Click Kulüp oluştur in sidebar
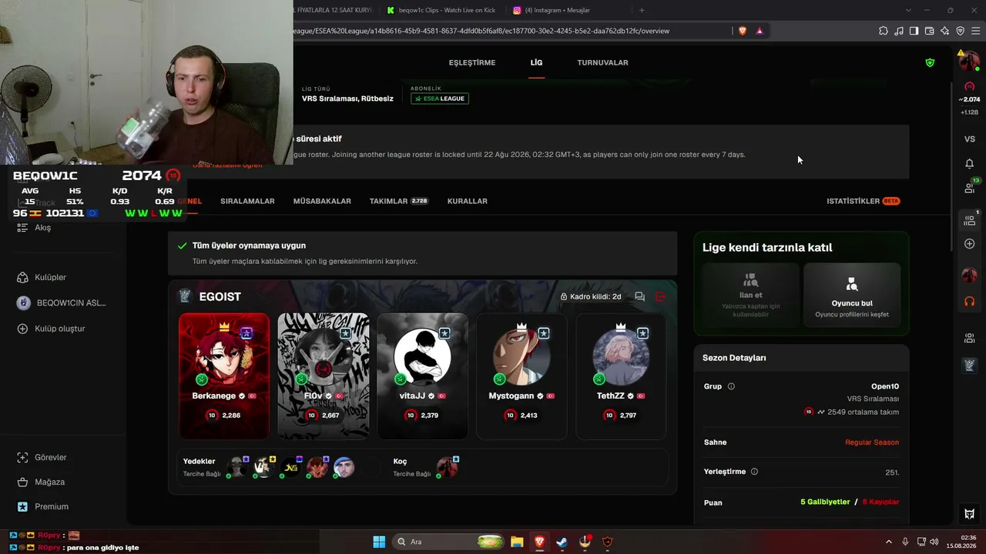 point(51,329)
